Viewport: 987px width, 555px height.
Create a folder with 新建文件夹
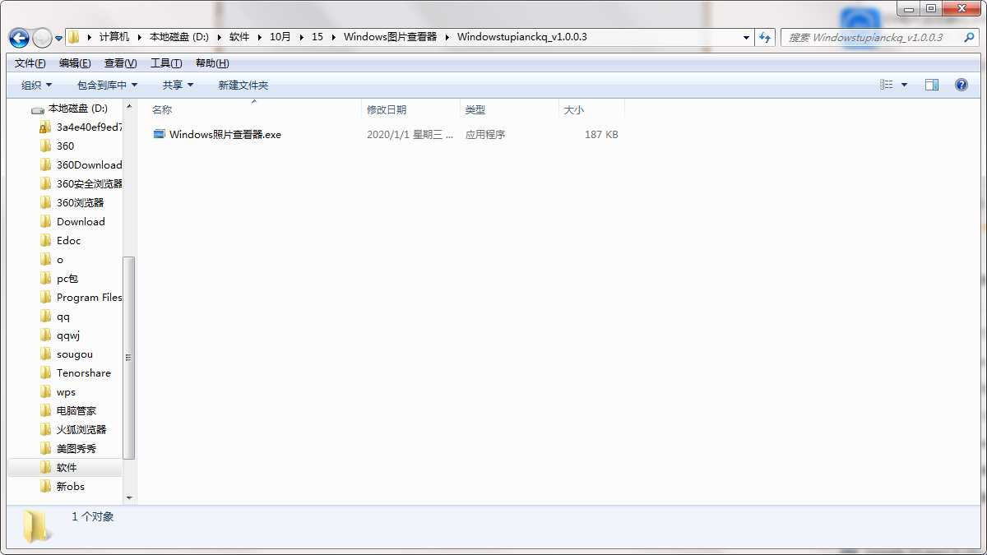coord(243,85)
